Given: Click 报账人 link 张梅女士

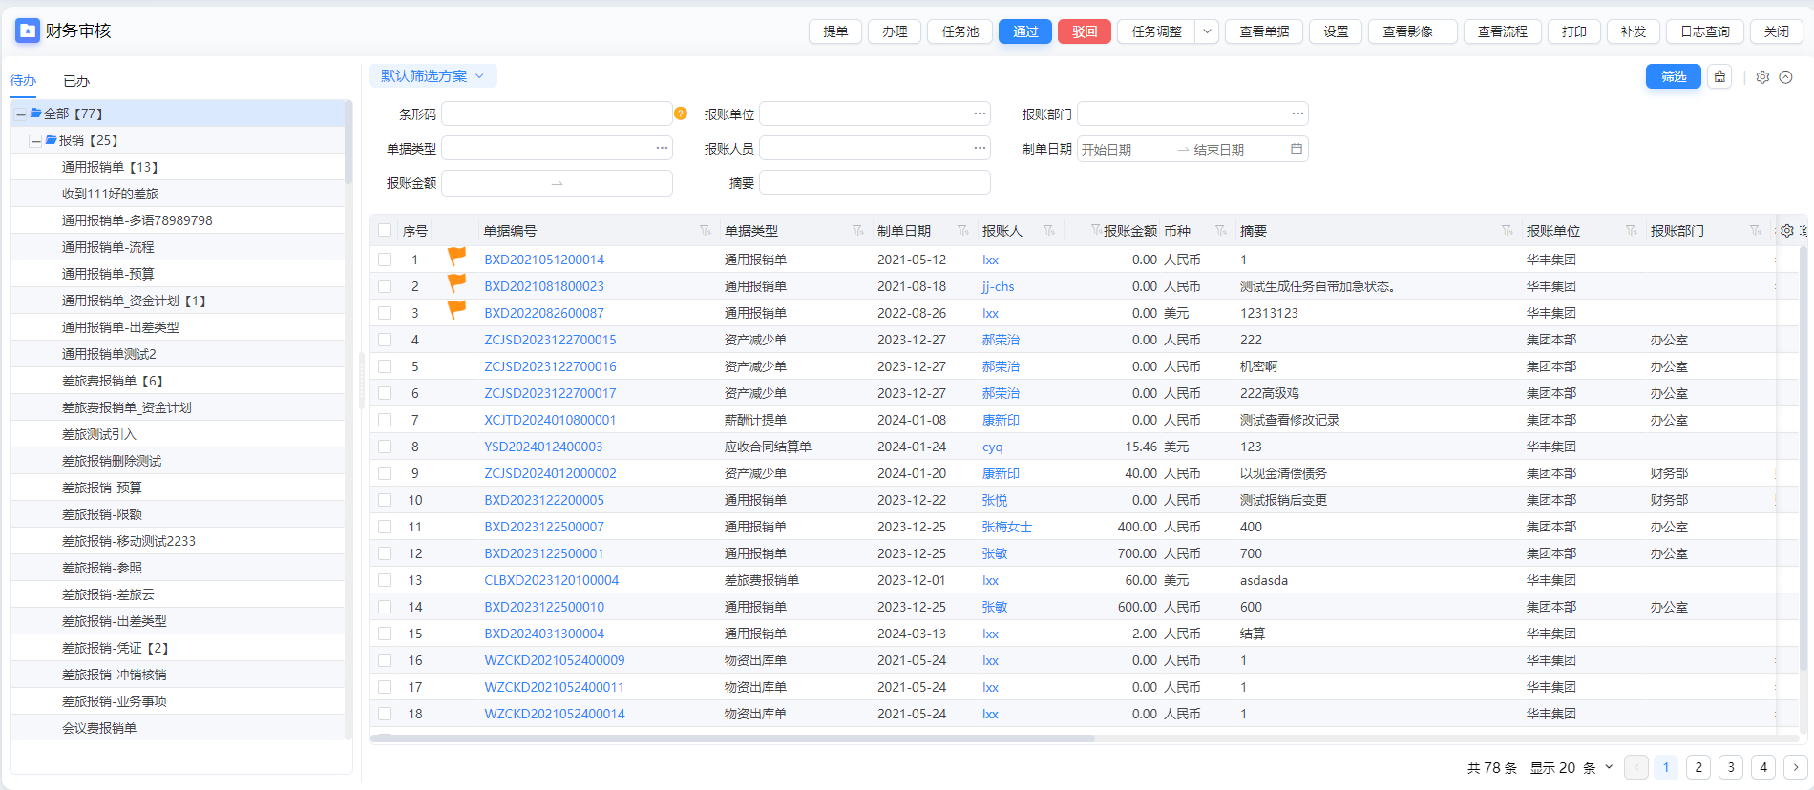Looking at the screenshot, I should tap(1007, 527).
